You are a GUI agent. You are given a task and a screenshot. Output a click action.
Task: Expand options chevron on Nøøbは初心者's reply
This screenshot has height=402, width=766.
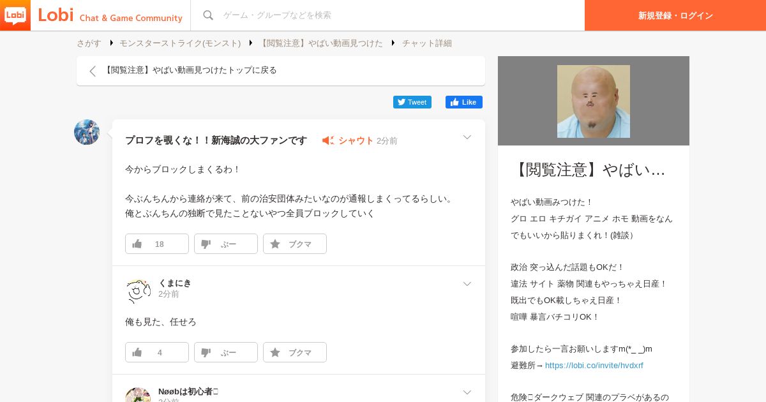click(x=467, y=392)
